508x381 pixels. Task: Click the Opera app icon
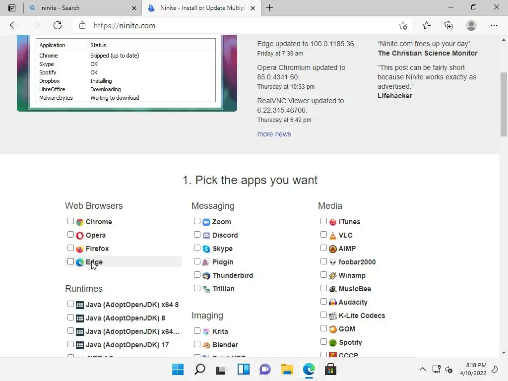point(80,236)
